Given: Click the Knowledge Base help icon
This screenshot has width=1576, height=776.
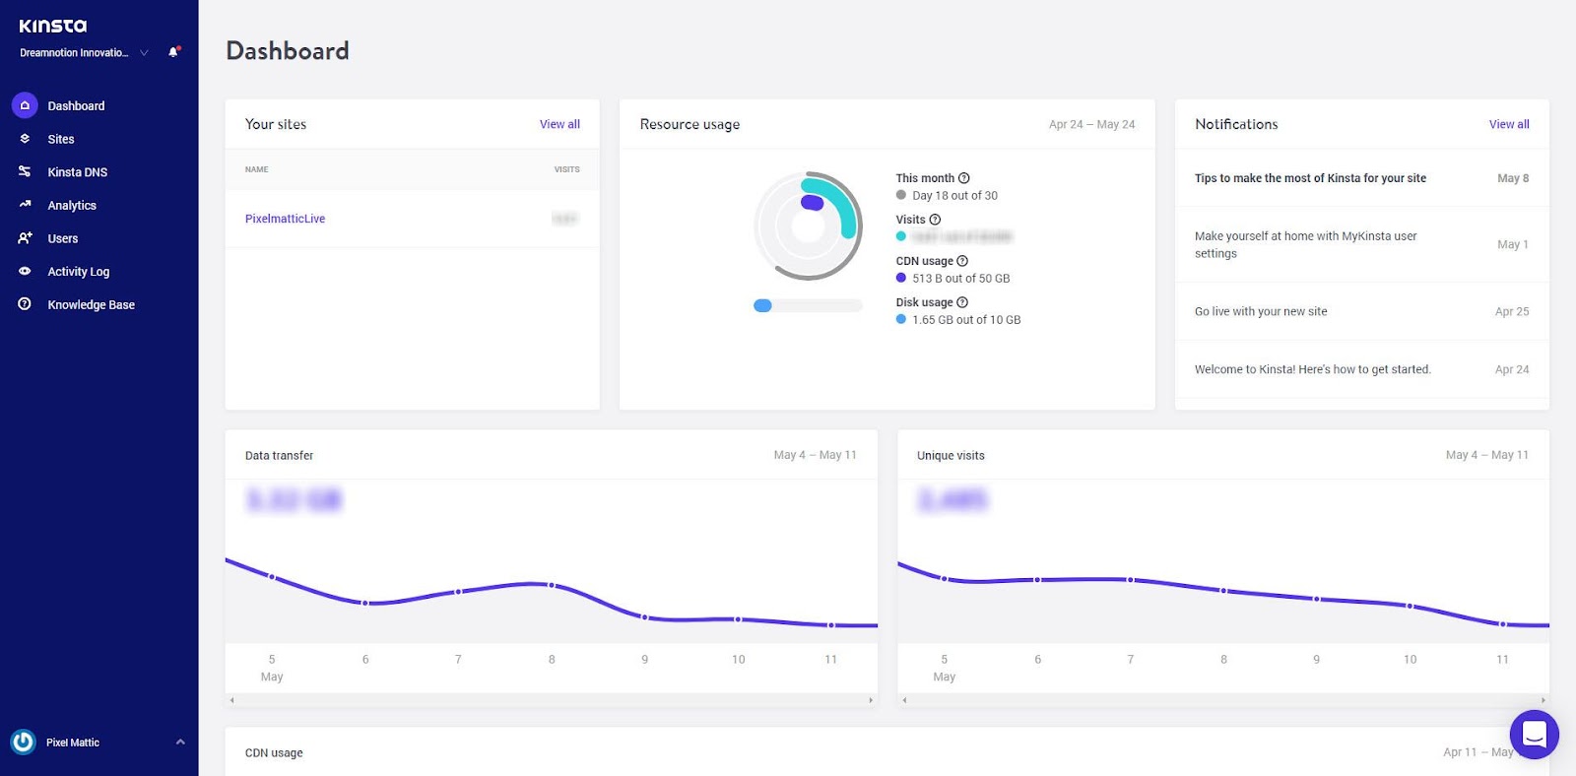Looking at the screenshot, I should click(25, 304).
